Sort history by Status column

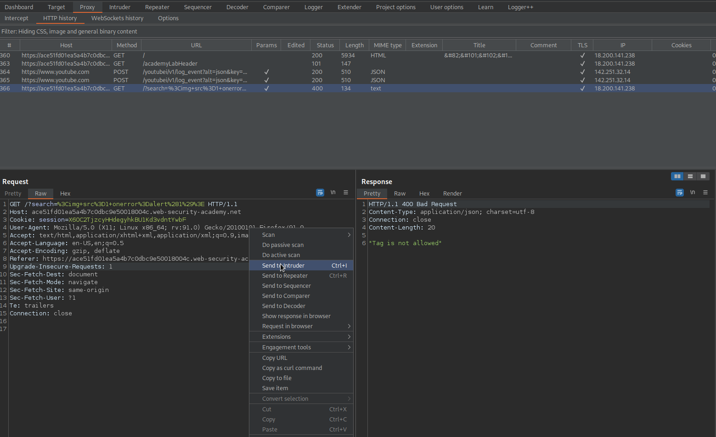325,45
